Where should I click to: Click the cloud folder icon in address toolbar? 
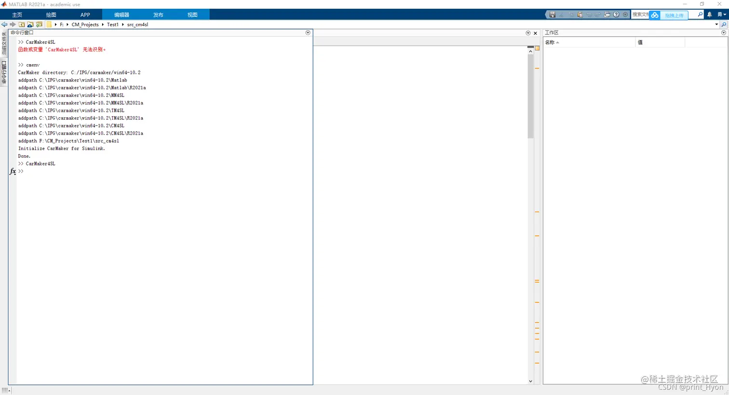click(x=30, y=25)
